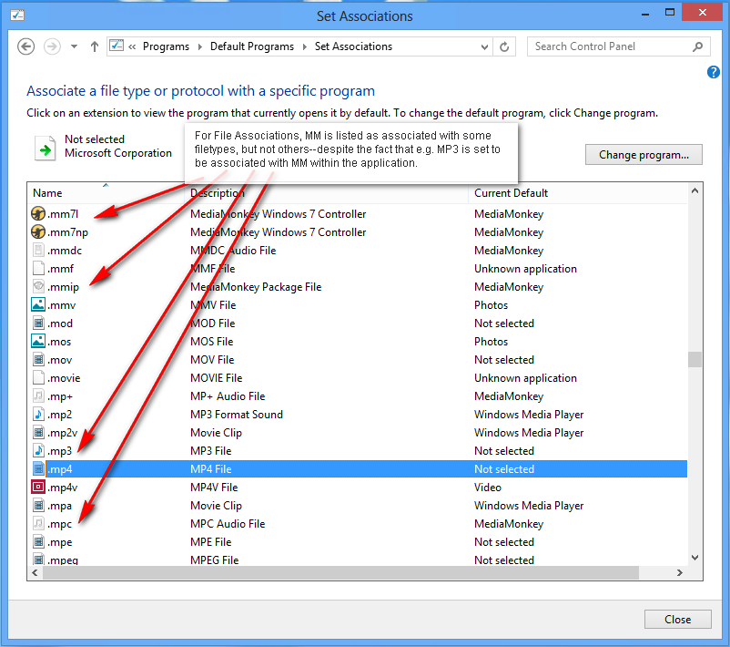Click the music note icon beside .mp2
Image resolution: width=730 pixels, height=647 pixels.
coord(38,414)
